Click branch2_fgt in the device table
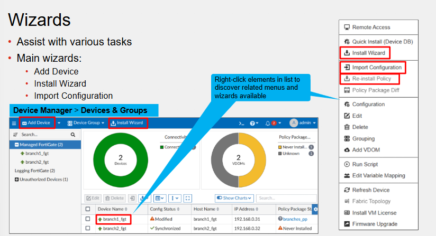This screenshot has width=436, height=236. pos(115,229)
